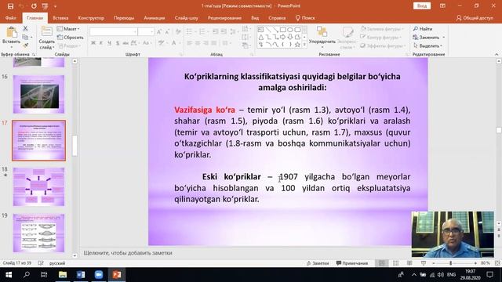Toggle the Примечания comments pane
Viewport: 502px width, 282px height.
click(x=352, y=263)
